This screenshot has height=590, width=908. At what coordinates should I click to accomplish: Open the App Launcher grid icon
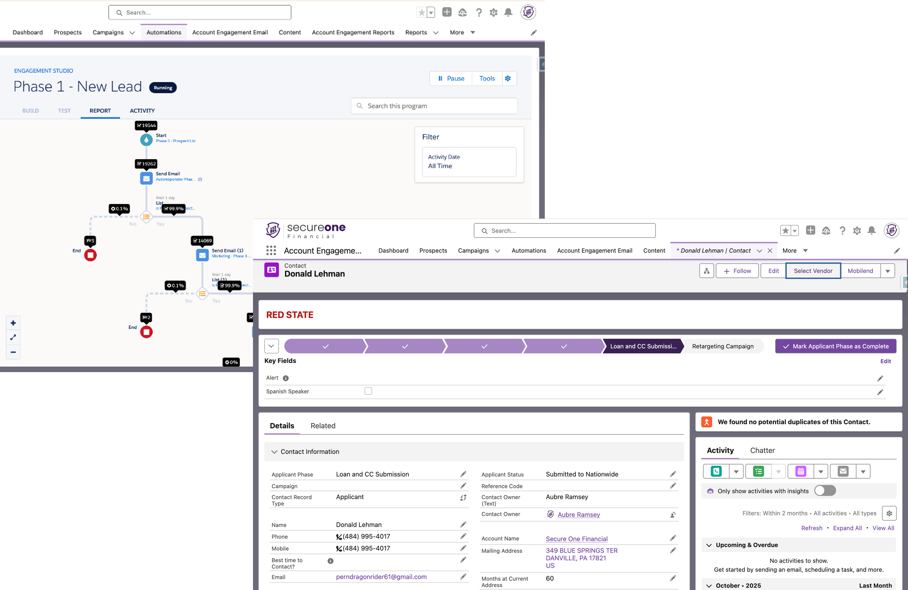coord(271,250)
